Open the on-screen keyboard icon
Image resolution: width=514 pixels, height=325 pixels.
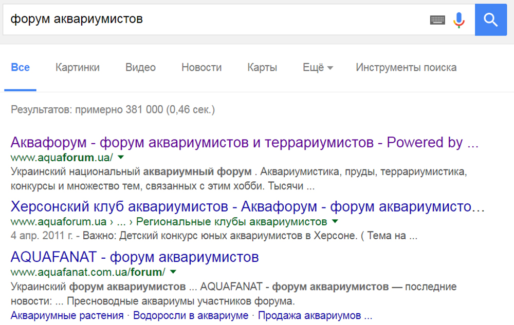[437, 20]
